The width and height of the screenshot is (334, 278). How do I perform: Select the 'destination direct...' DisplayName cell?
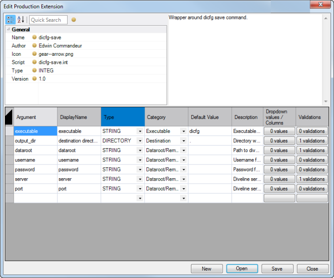click(x=79, y=141)
